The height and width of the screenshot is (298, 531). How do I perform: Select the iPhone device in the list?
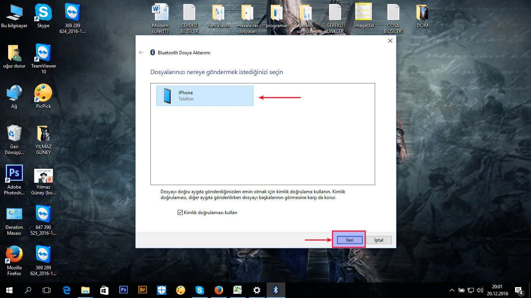(x=204, y=96)
